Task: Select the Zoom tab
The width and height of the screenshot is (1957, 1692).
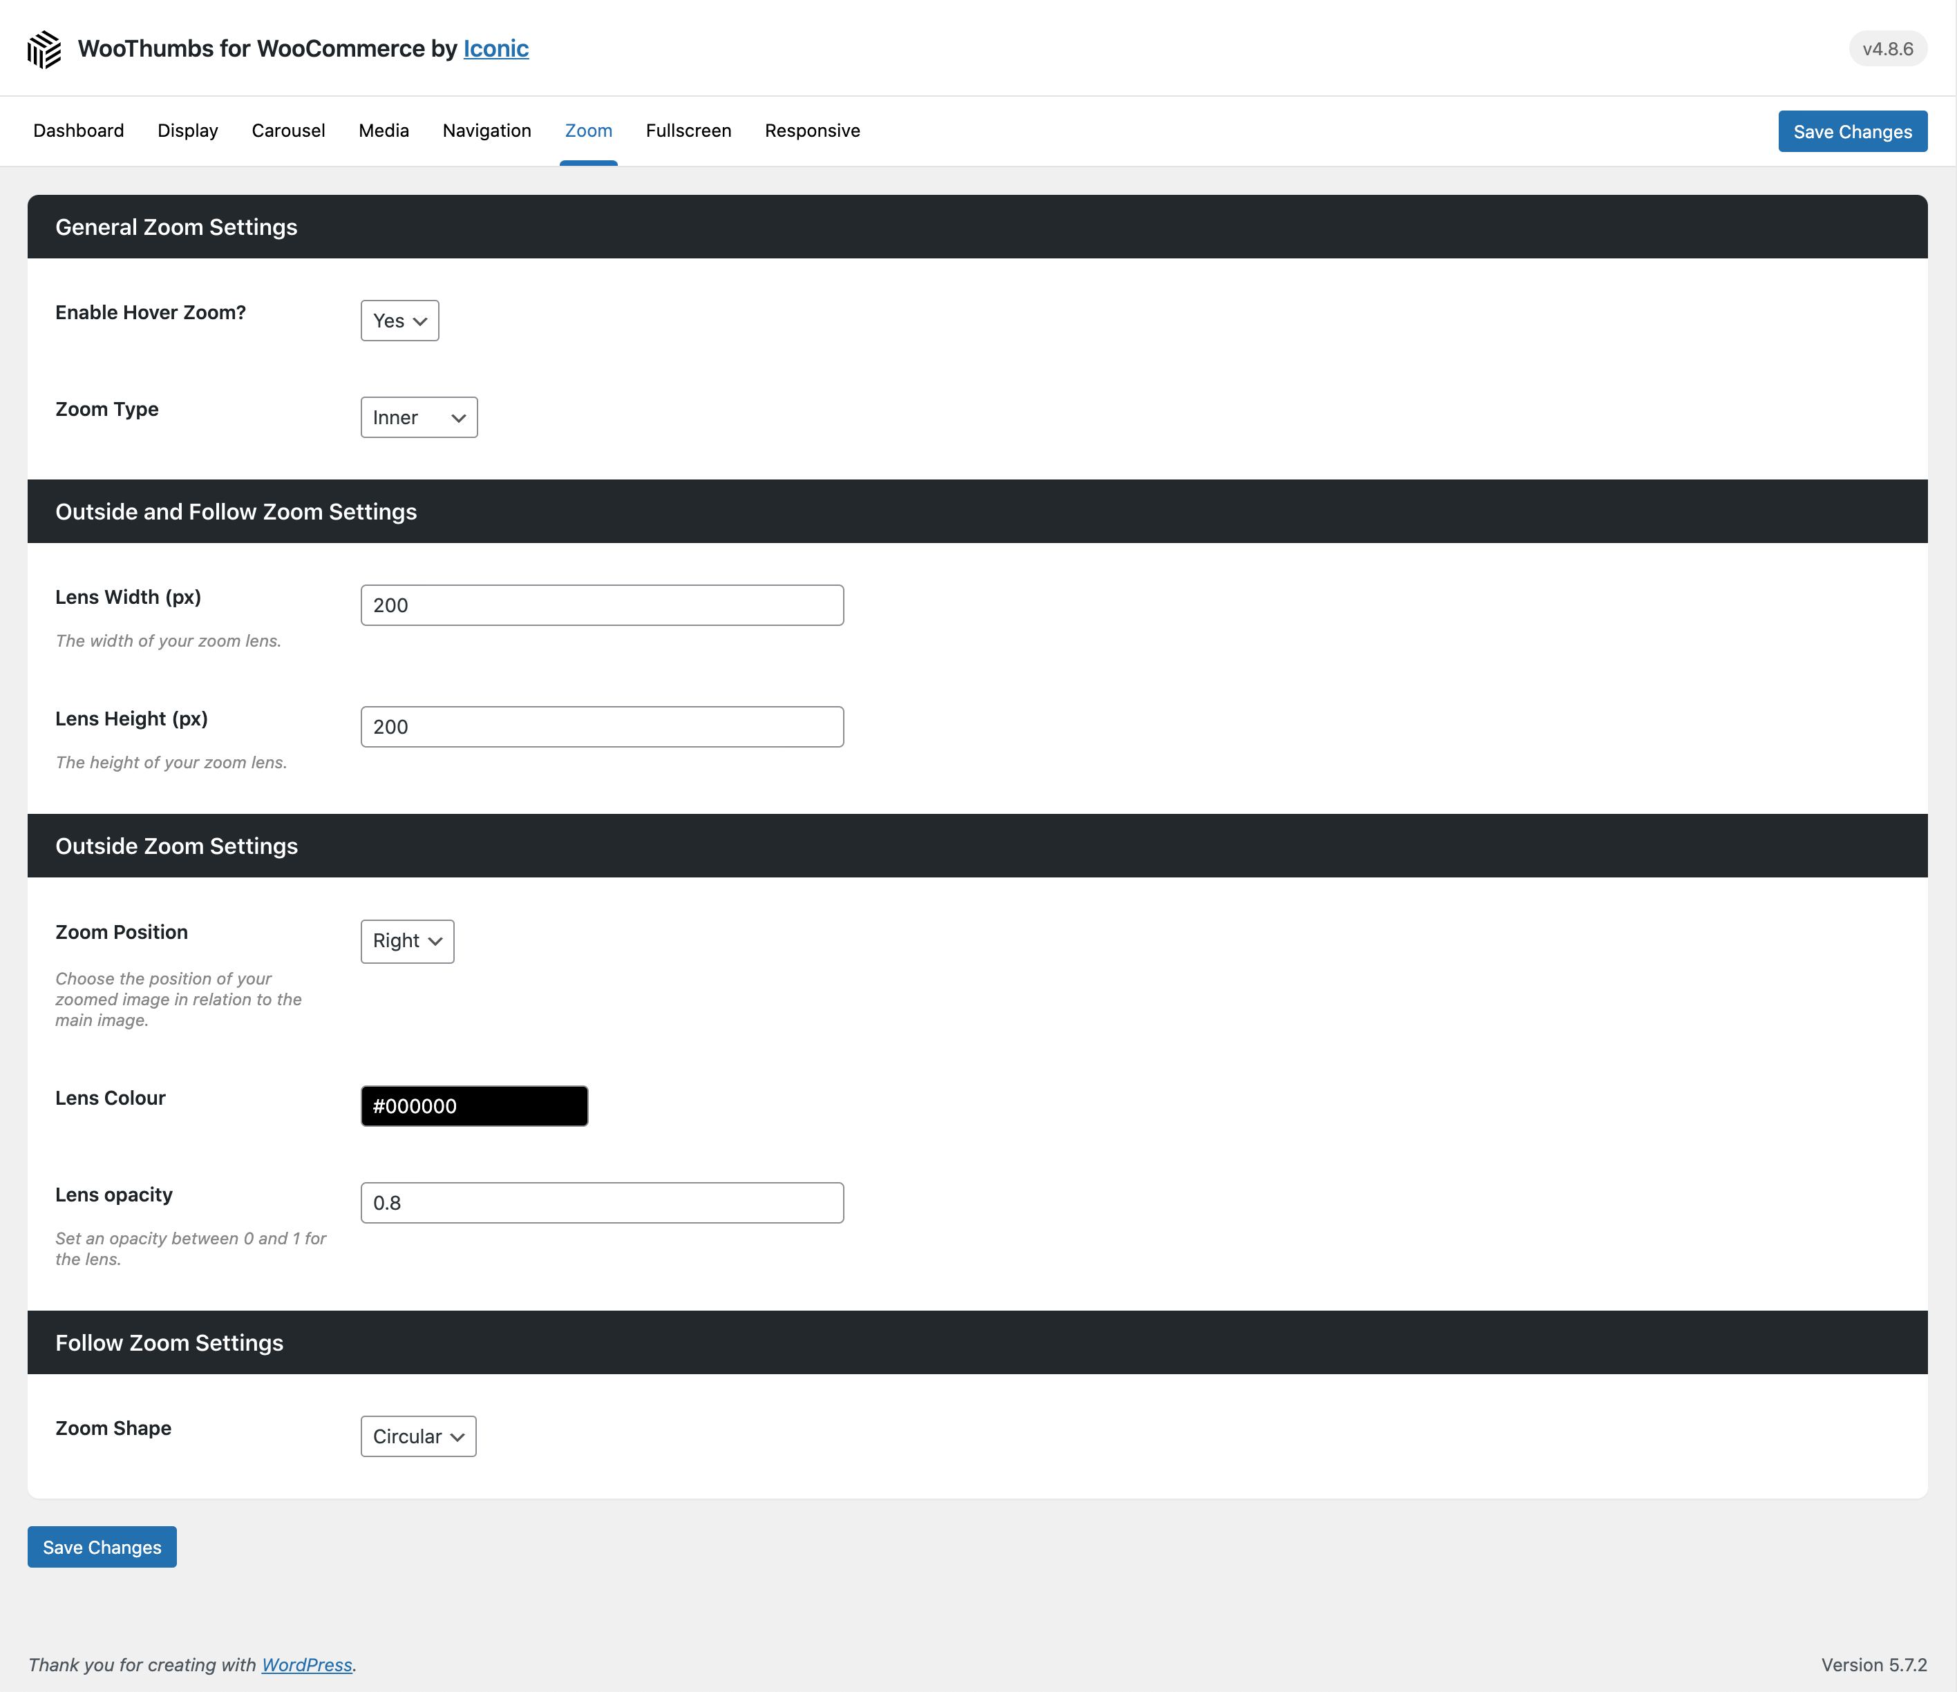Action: 589,131
